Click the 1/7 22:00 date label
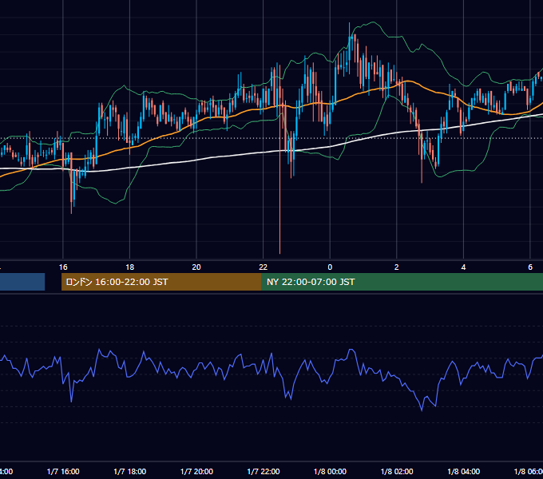Viewport: 543px width, 479px height. [x=264, y=471]
